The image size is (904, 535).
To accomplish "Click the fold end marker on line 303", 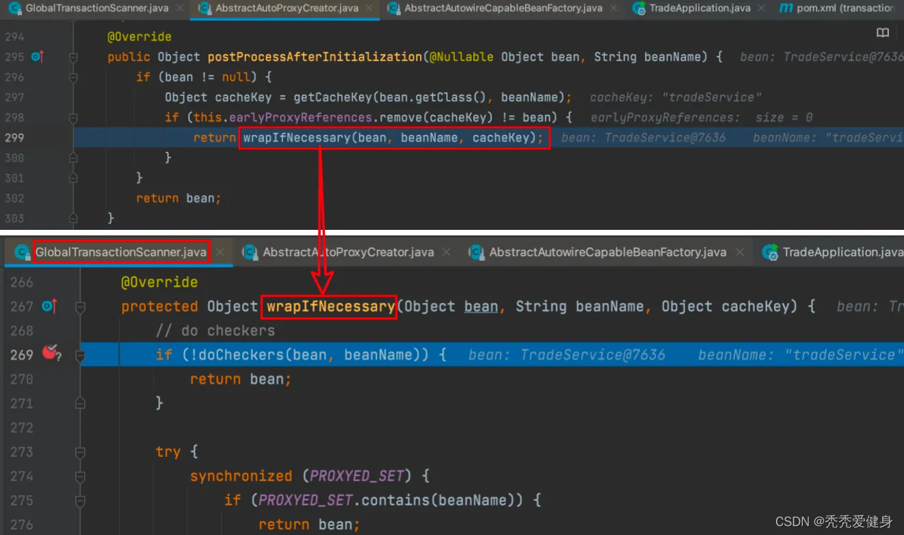I will click(x=73, y=218).
